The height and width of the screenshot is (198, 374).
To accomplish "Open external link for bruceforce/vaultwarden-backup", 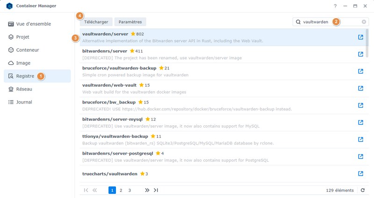I will pos(360,71).
